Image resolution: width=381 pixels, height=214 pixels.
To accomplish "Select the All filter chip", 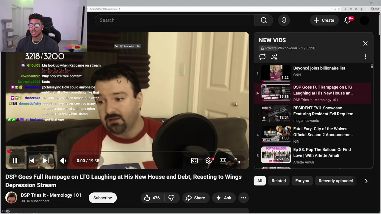I will coord(260,181).
